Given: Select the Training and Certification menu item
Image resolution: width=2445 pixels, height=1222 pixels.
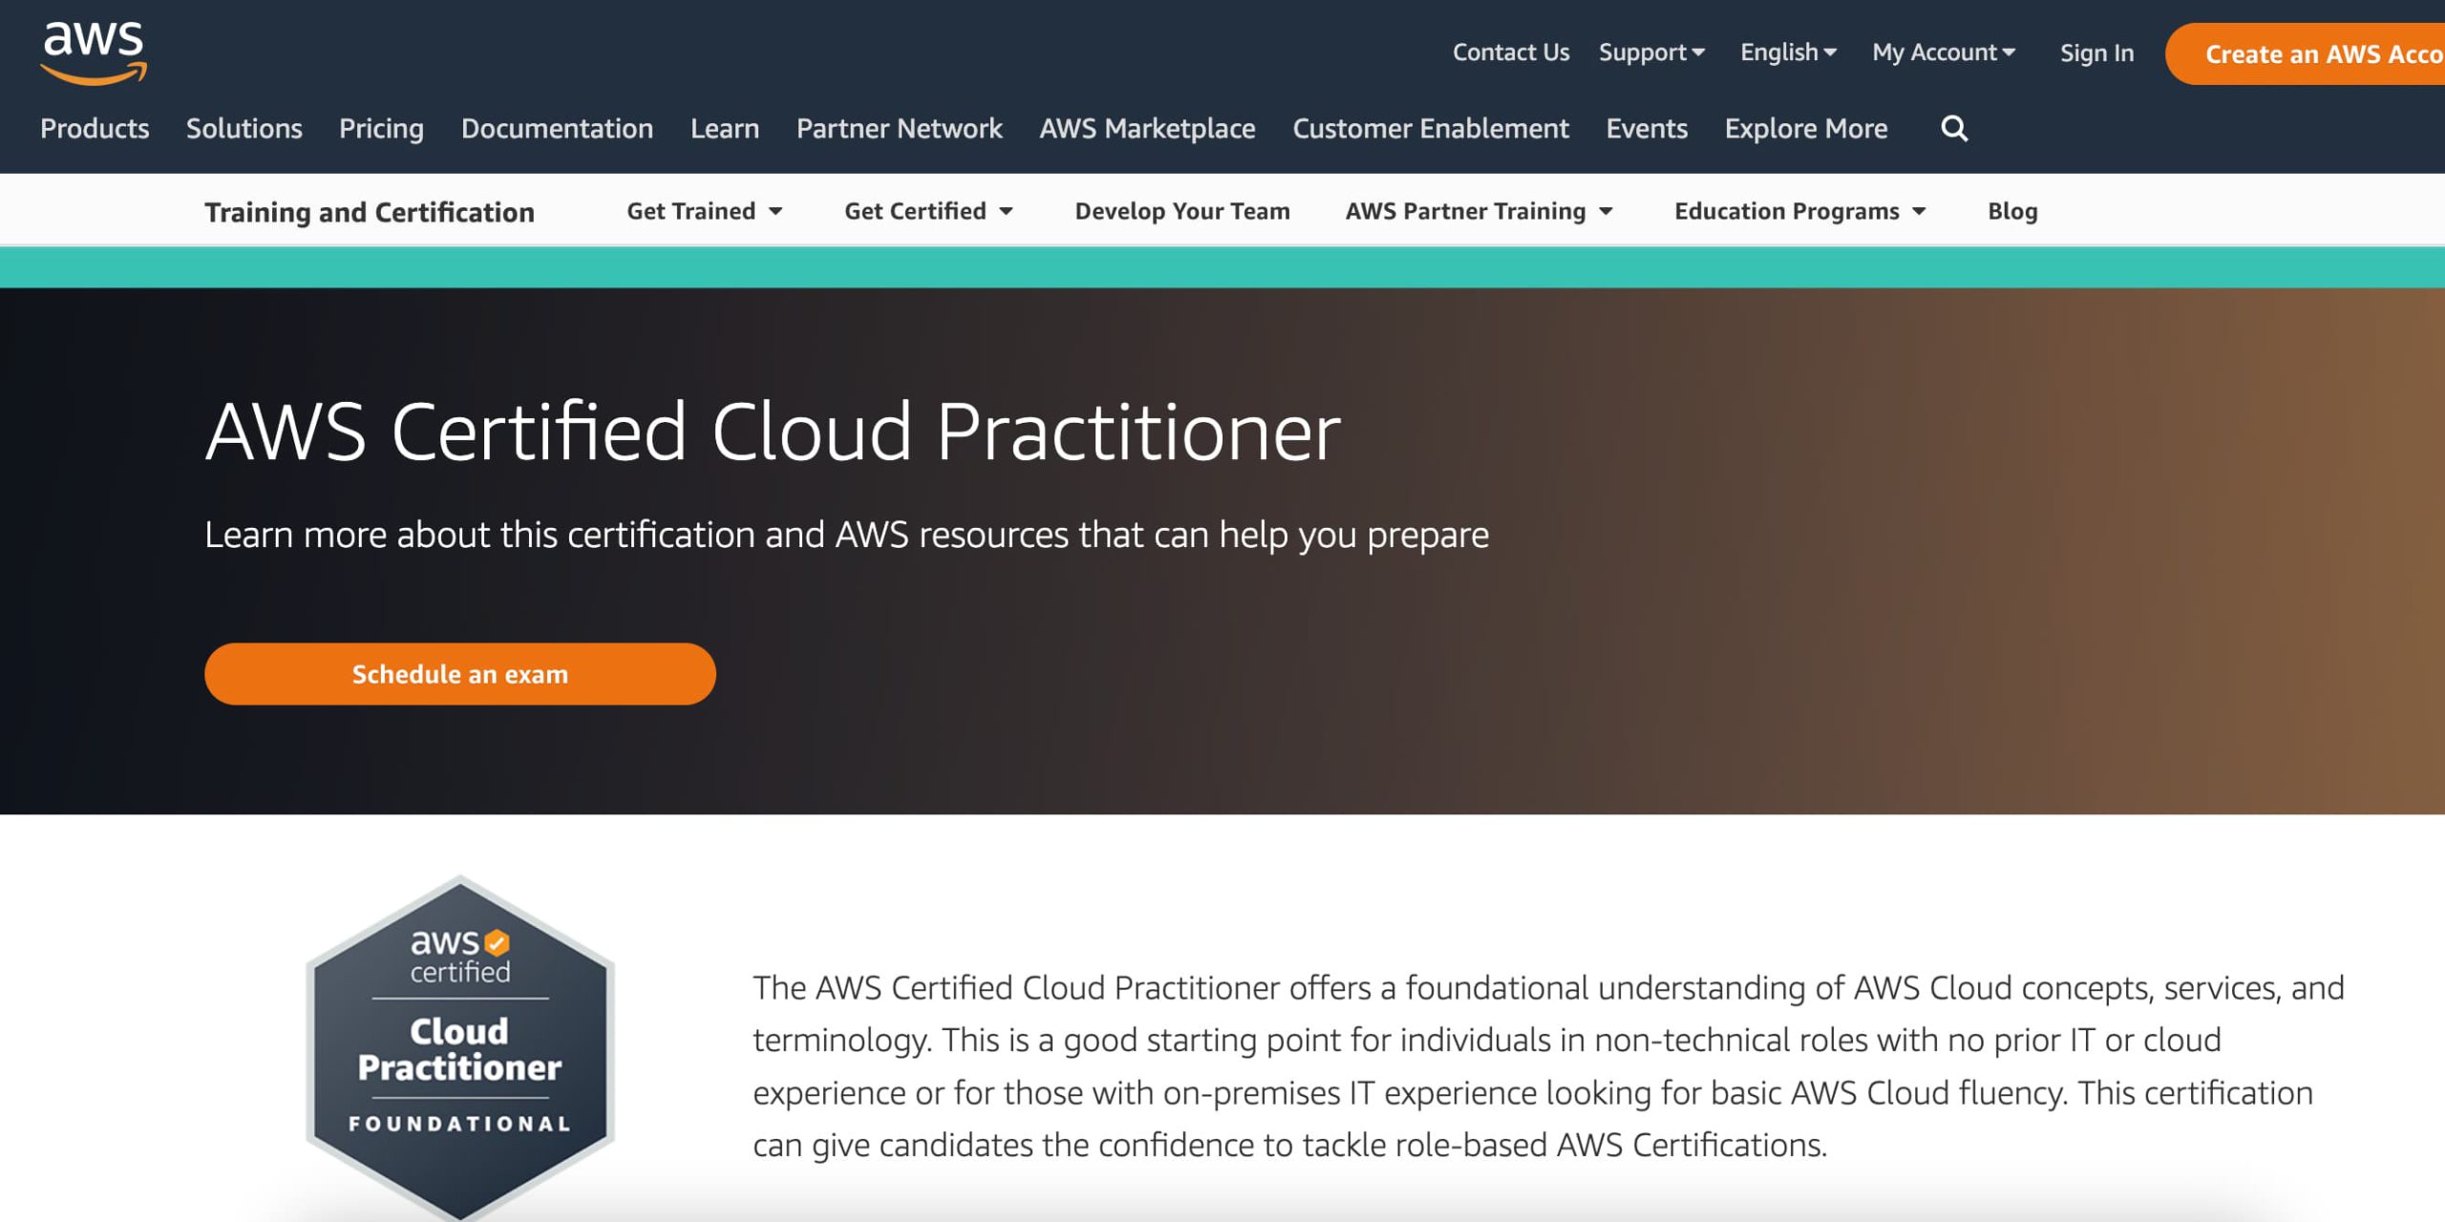Looking at the screenshot, I should pos(370,210).
